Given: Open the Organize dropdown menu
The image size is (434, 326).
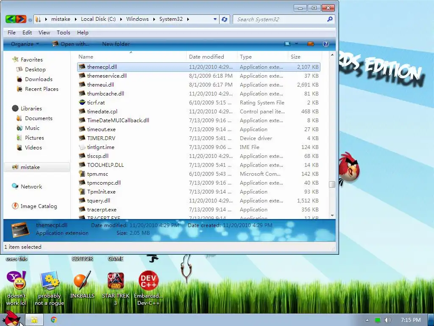Looking at the screenshot, I should tap(25, 44).
